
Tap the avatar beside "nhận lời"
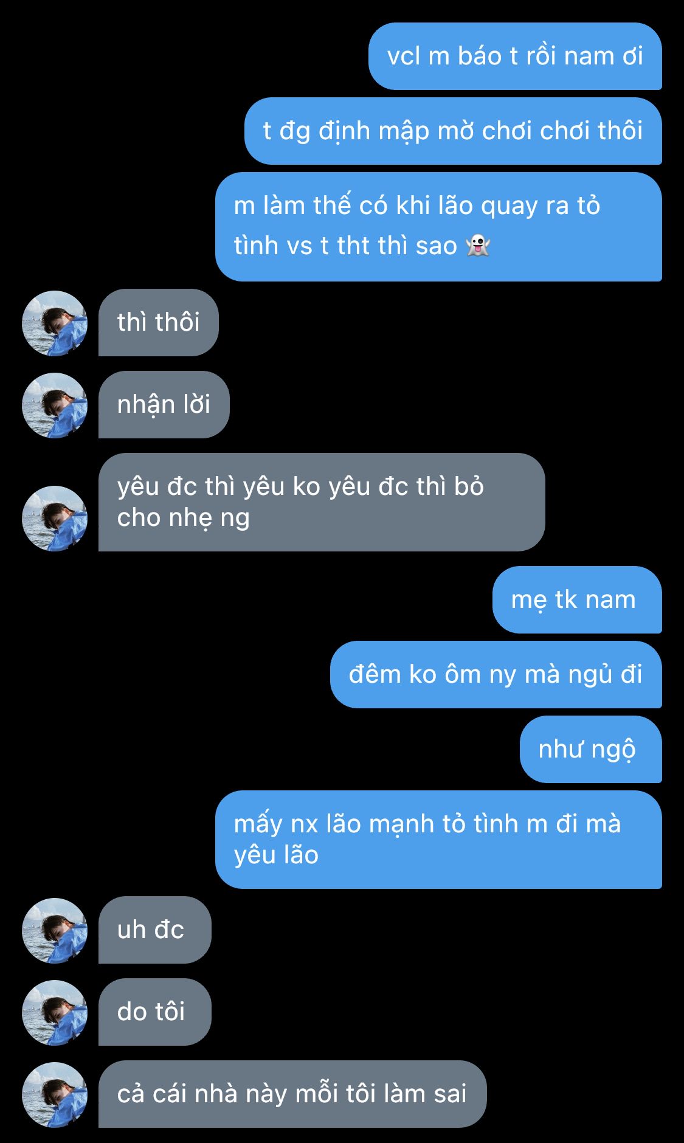[55, 405]
